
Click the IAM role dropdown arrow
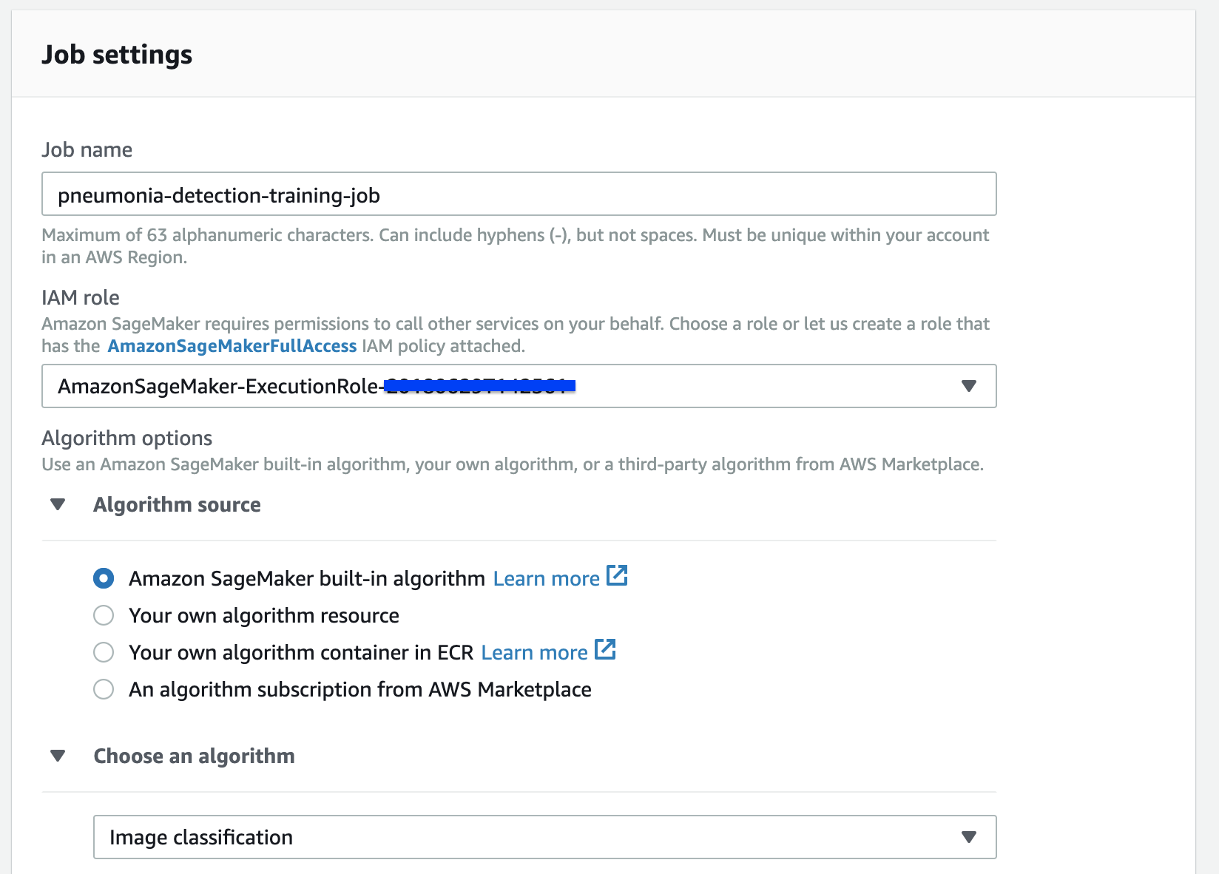[x=968, y=386]
